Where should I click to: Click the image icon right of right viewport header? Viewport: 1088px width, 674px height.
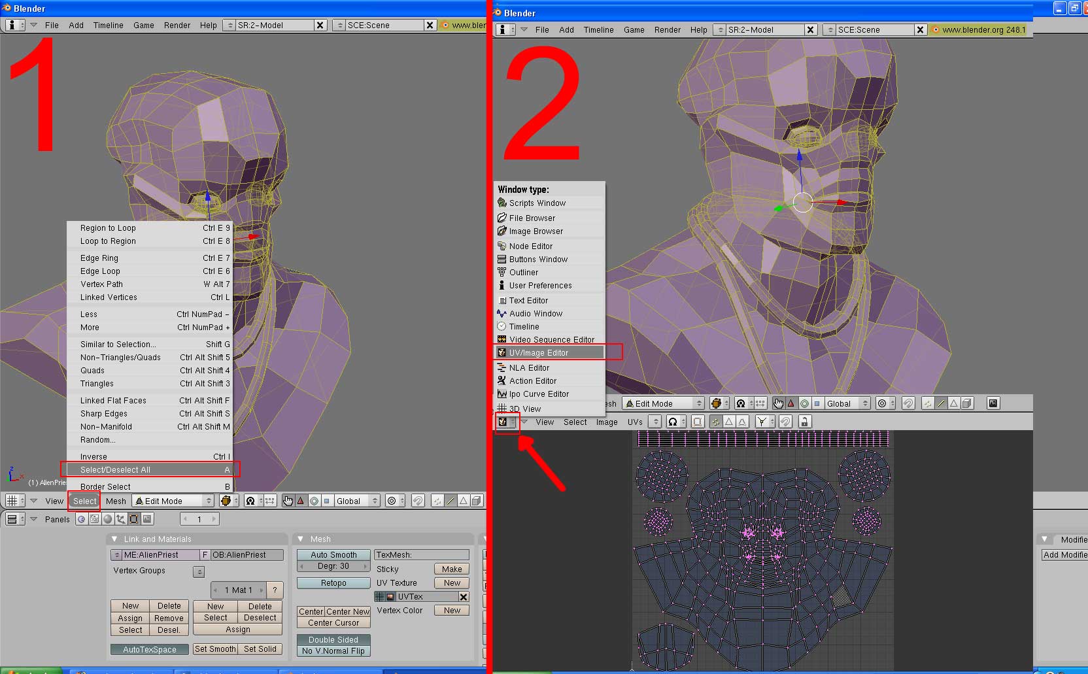993,403
